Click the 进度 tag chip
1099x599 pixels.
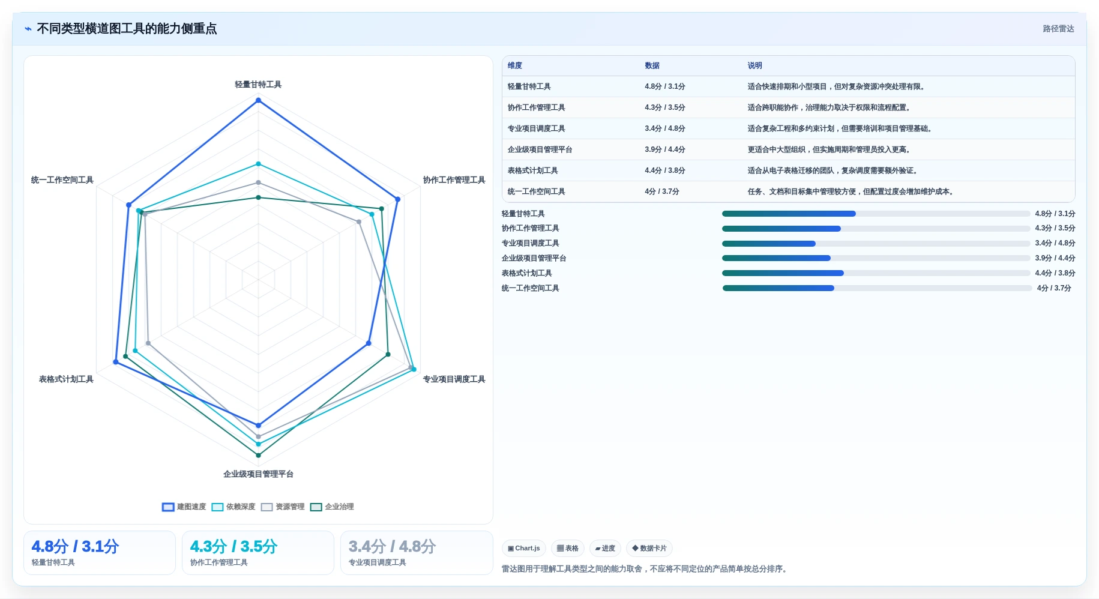pyautogui.click(x=605, y=548)
